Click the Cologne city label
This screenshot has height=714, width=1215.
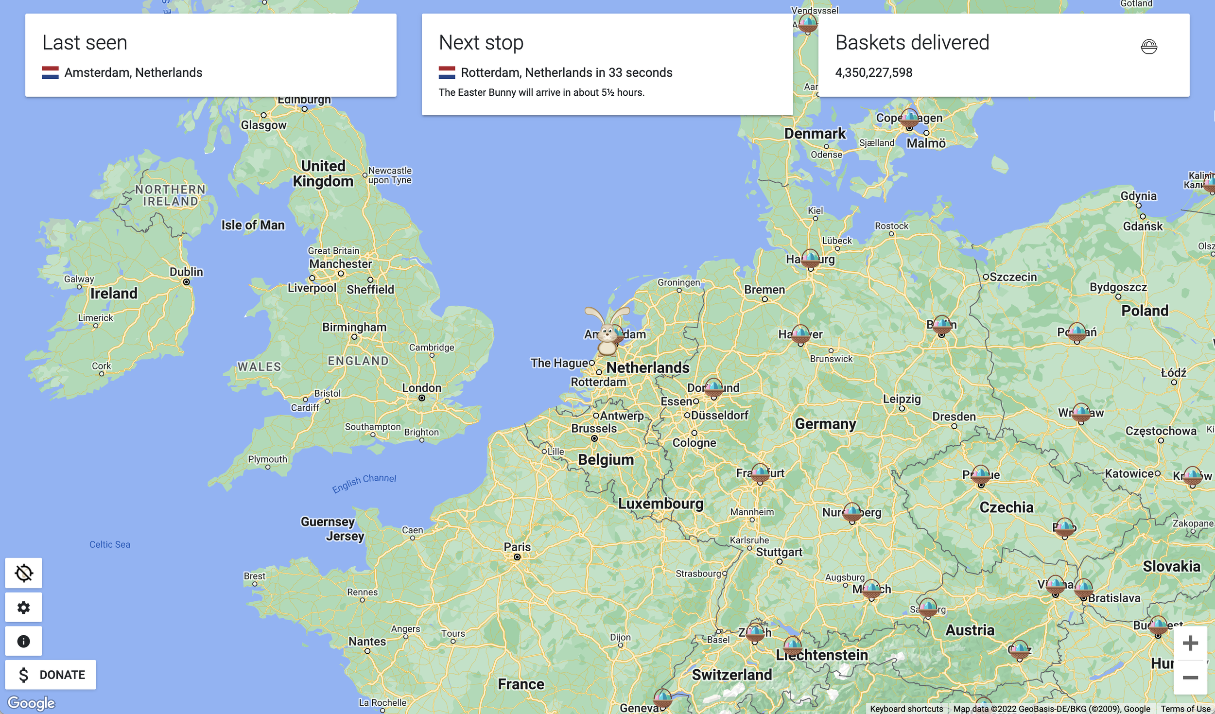(x=694, y=443)
